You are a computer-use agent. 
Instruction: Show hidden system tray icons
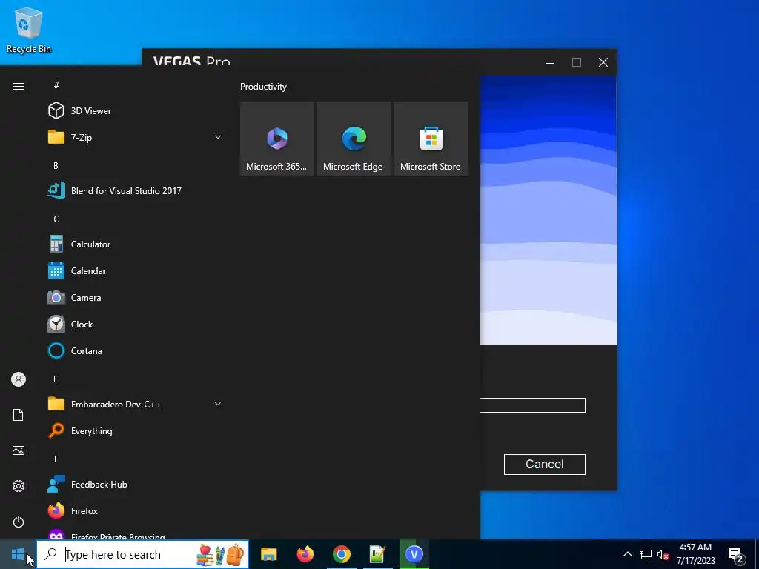coord(627,554)
